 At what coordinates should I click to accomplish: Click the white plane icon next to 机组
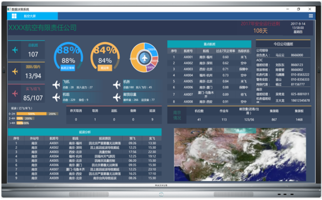click(x=57, y=98)
